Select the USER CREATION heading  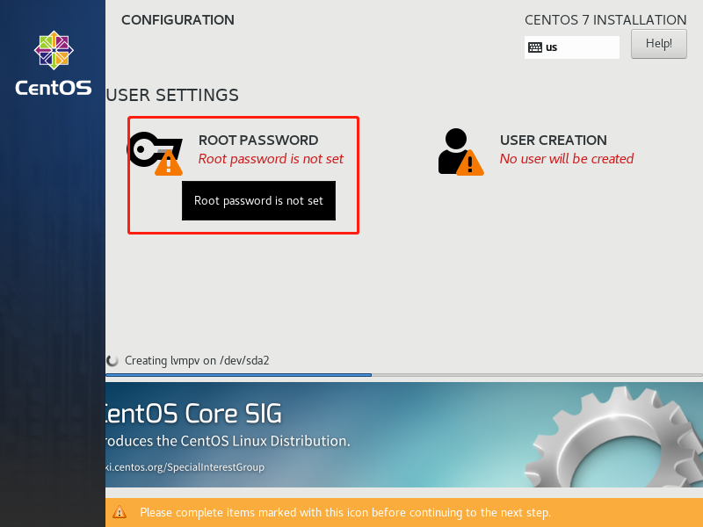point(554,141)
